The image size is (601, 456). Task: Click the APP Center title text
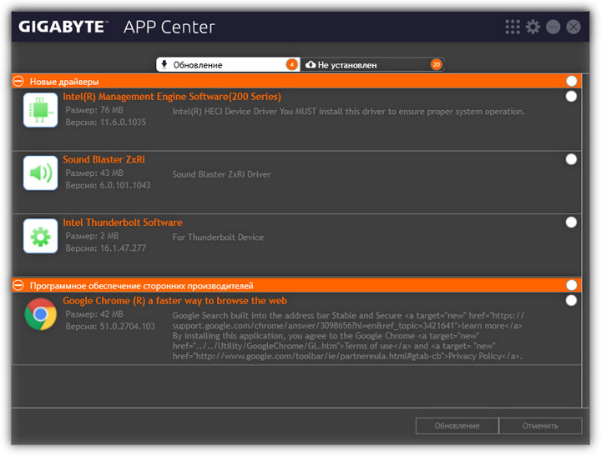[x=169, y=28]
